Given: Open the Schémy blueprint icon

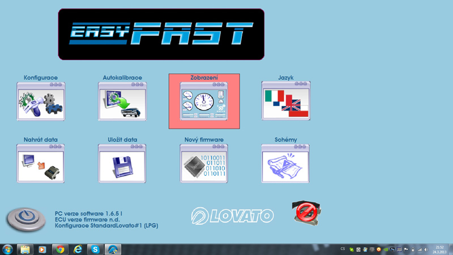Looking at the screenshot, I should point(285,164).
